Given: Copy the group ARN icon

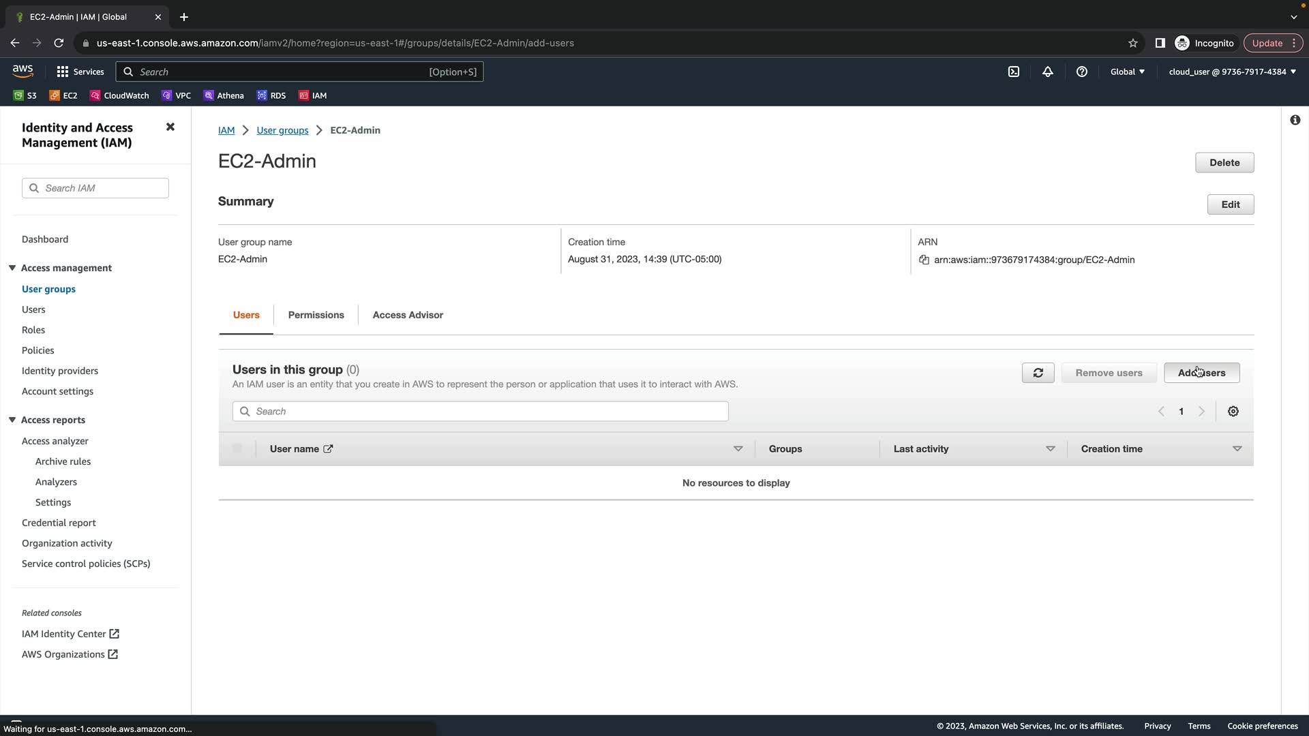Looking at the screenshot, I should (924, 260).
